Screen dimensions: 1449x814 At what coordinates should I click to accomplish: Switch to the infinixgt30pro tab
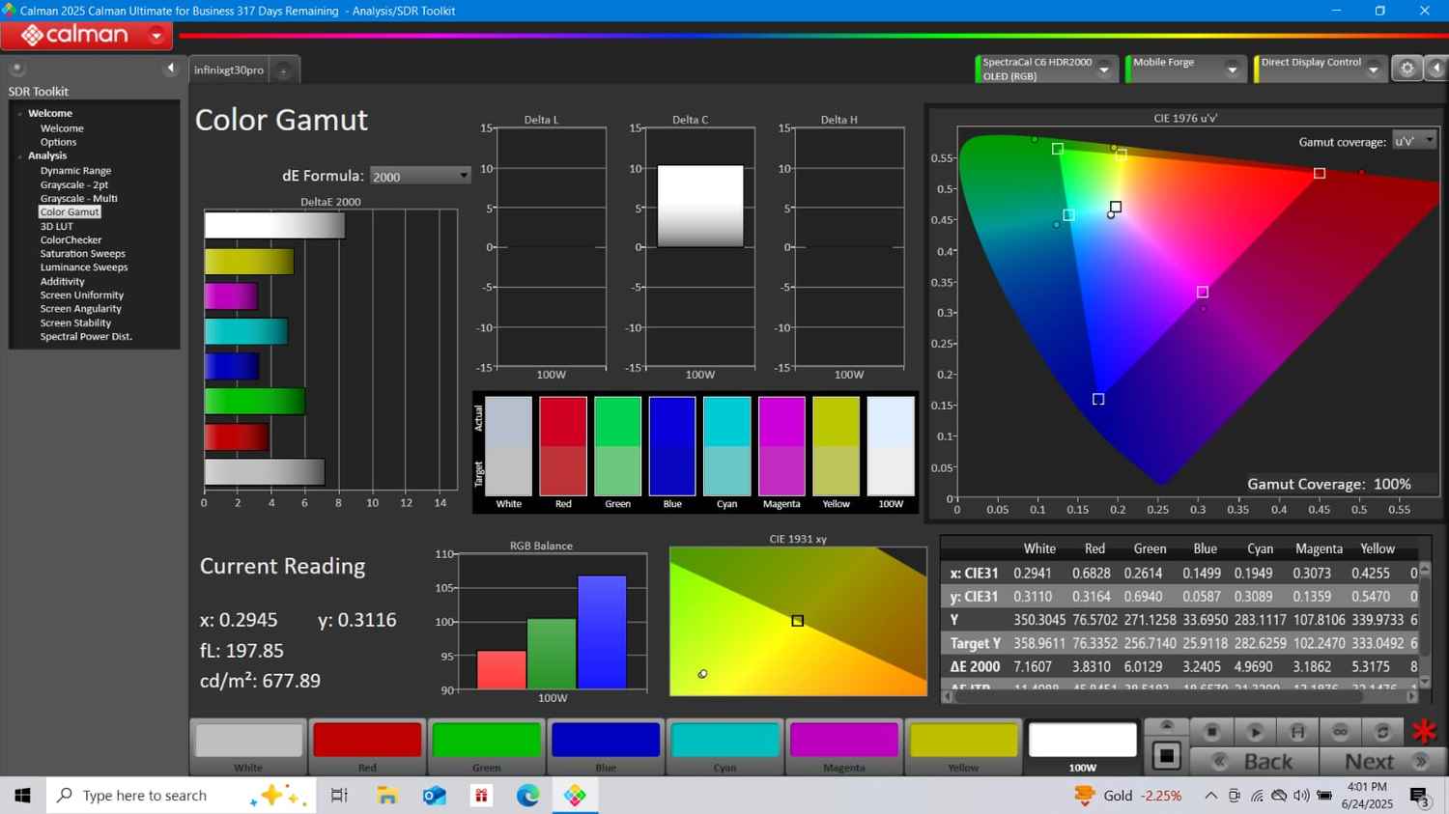click(229, 70)
